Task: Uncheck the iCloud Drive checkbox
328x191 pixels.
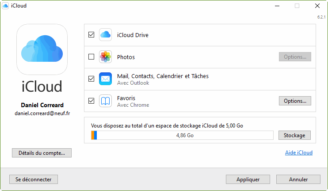Action: (x=92, y=35)
